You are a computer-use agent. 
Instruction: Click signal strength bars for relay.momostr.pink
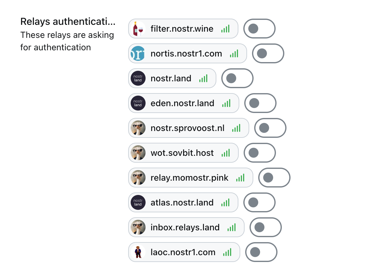tap(240, 178)
